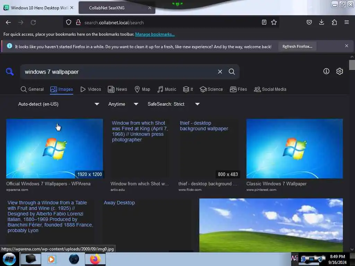Image resolution: width=355 pixels, height=266 pixels.
Task: Switch to the Map search category
Action: tap(142, 89)
